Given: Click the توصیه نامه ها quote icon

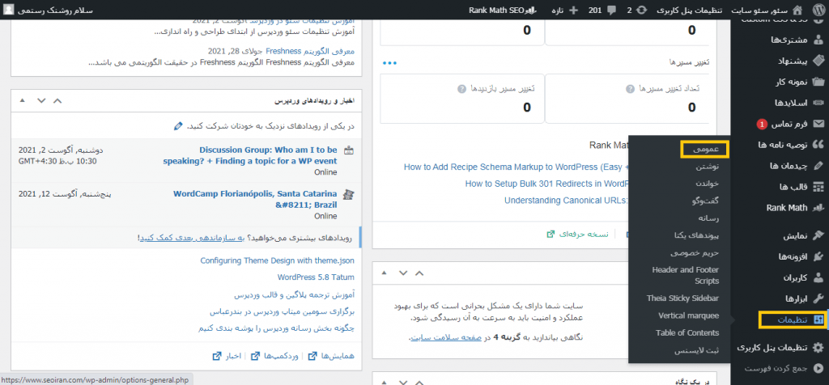Looking at the screenshot, I should (x=818, y=144).
